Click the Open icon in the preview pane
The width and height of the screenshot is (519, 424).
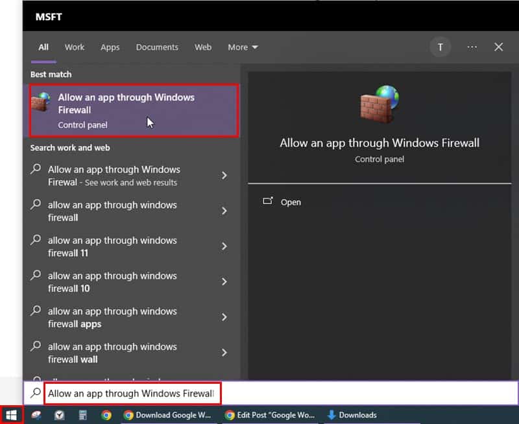coord(268,201)
